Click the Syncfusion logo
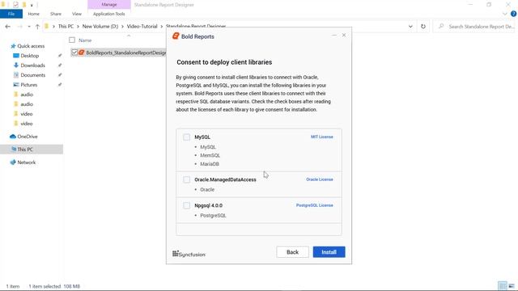The image size is (518, 291). coord(189,254)
